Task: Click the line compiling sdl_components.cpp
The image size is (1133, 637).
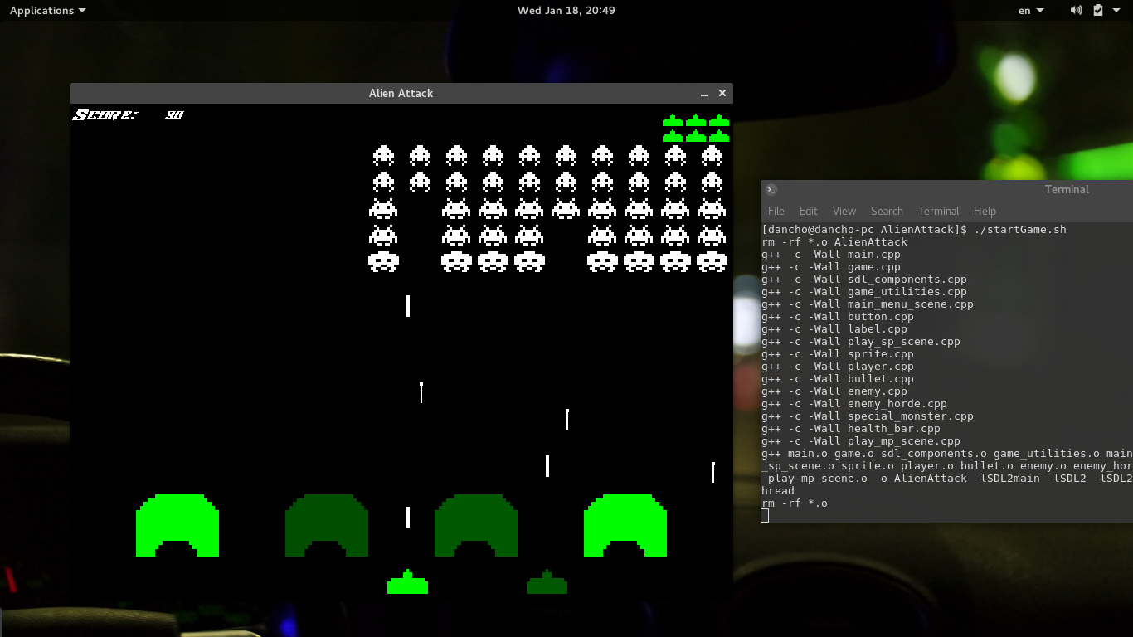Action: tap(864, 280)
